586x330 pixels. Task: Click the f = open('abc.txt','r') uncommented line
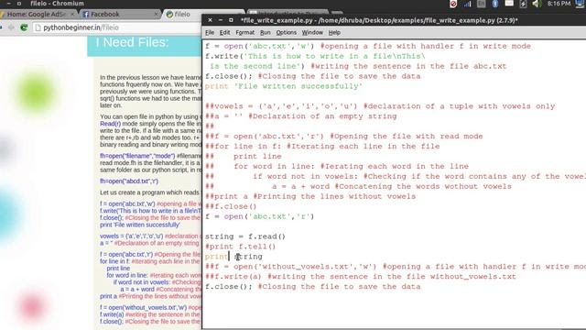click(259, 216)
